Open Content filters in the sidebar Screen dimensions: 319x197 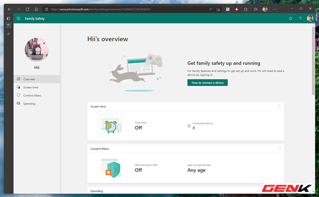(37, 96)
